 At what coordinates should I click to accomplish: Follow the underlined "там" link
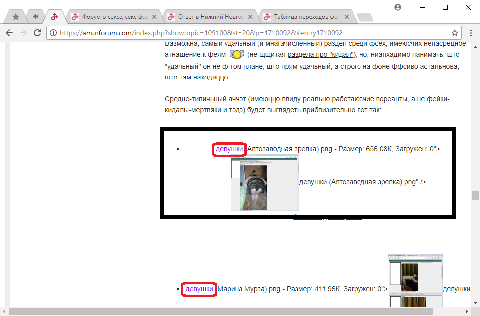pos(185,78)
